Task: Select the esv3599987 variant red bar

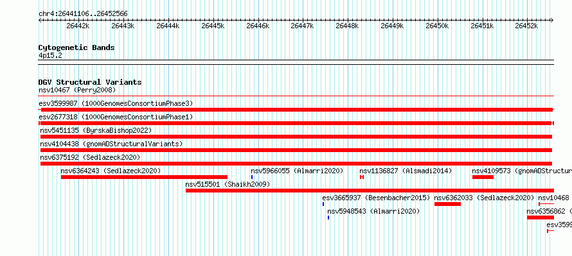Action: coord(296,110)
